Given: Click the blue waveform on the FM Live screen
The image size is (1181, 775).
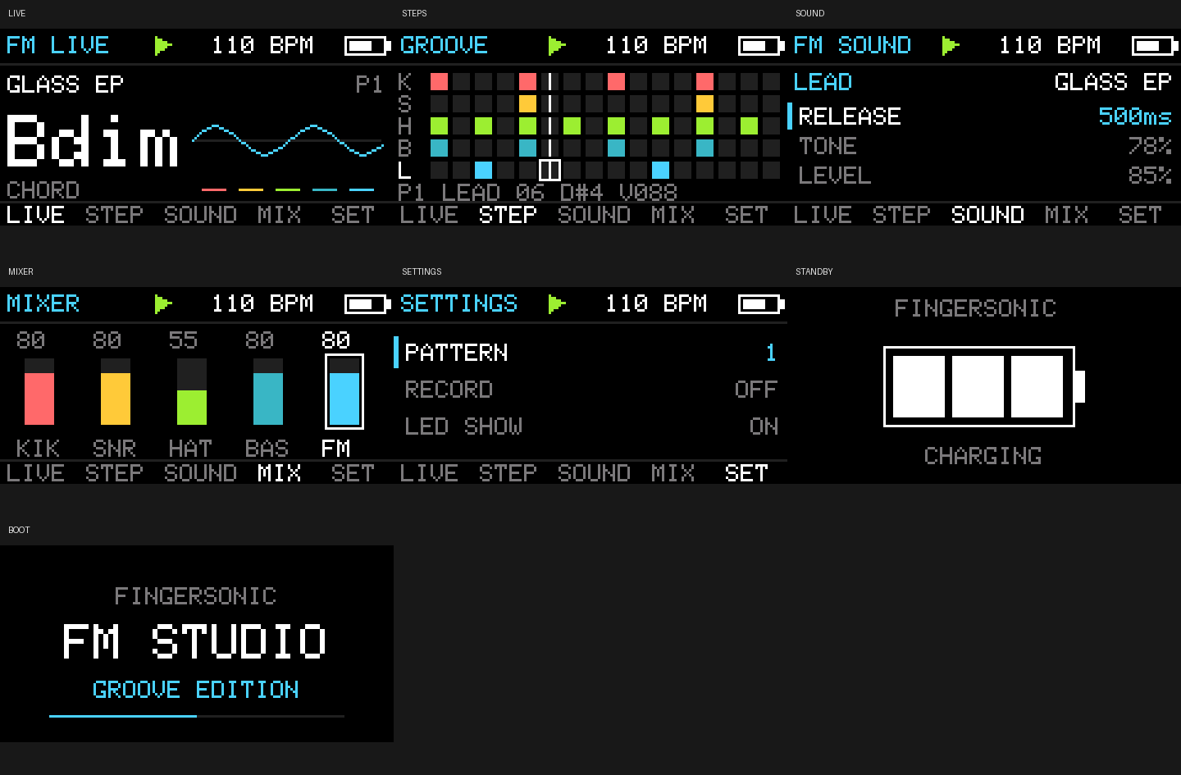Looking at the screenshot, I should click(x=288, y=140).
